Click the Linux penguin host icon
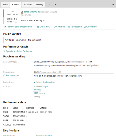The height and width of the screenshot is (136, 116). (22, 12)
